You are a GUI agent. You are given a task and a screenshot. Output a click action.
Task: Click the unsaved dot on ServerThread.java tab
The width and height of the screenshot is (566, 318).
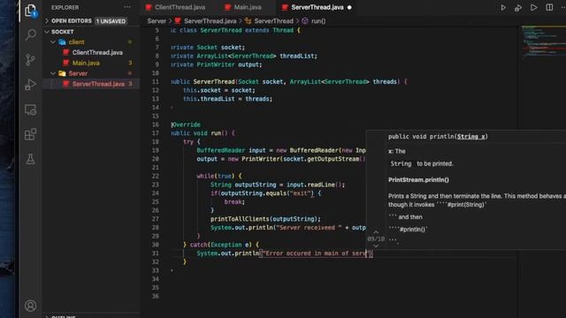349,7
